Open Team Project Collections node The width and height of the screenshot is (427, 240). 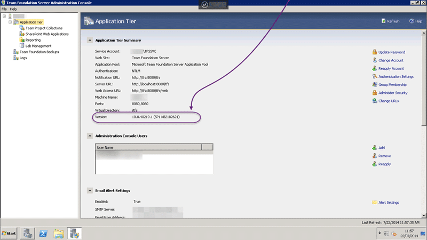click(x=44, y=28)
